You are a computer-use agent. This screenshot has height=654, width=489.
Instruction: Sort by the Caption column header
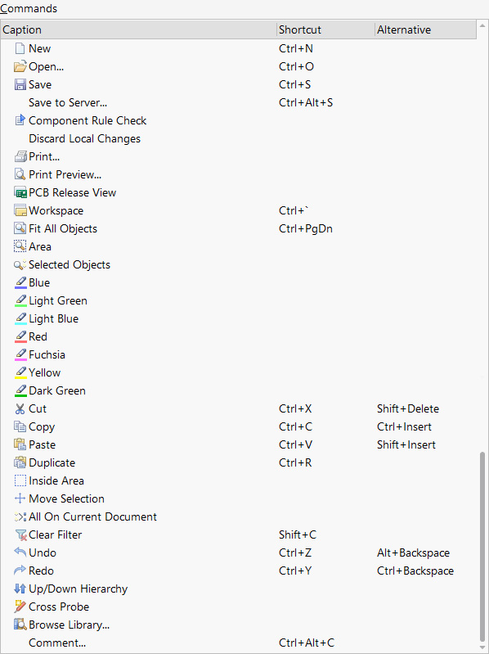(x=139, y=29)
